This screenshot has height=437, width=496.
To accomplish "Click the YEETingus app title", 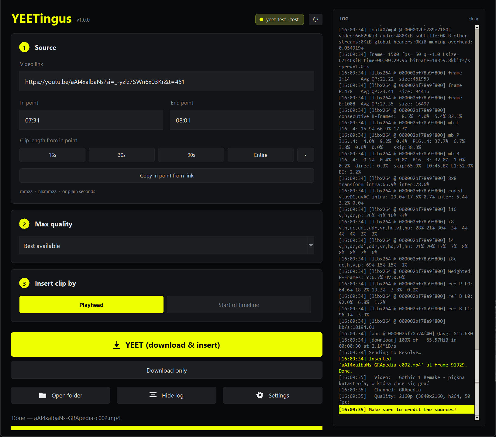I will click(42, 19).
